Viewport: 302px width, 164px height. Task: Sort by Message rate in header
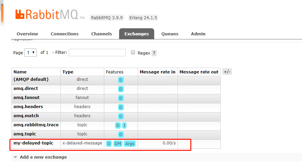click(x=158, y=72)
